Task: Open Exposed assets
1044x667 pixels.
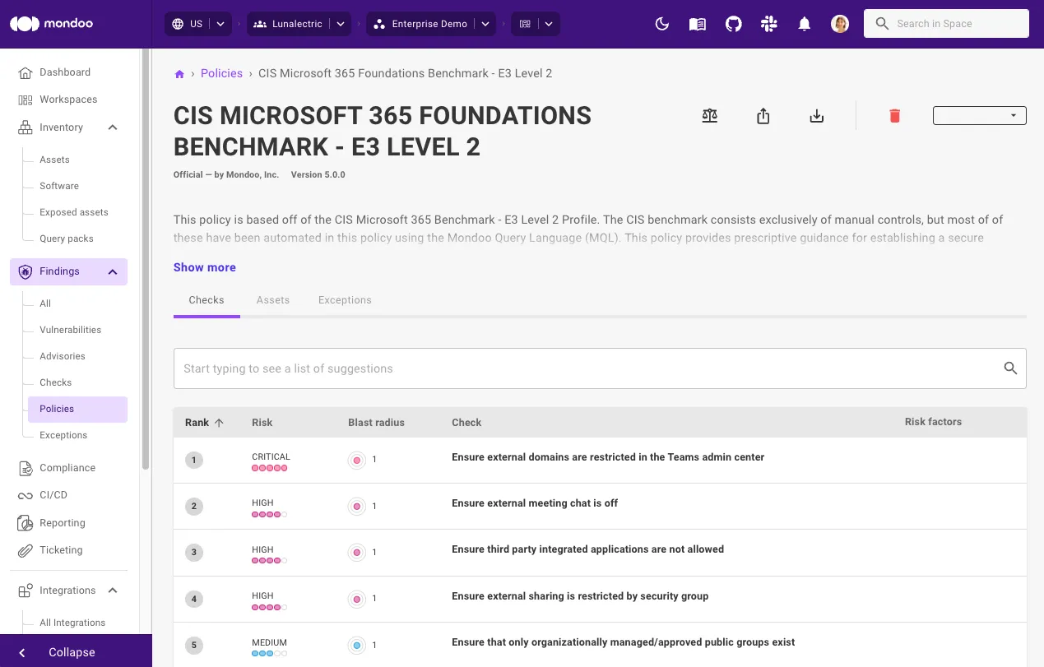Action: [x=74, y=212]
